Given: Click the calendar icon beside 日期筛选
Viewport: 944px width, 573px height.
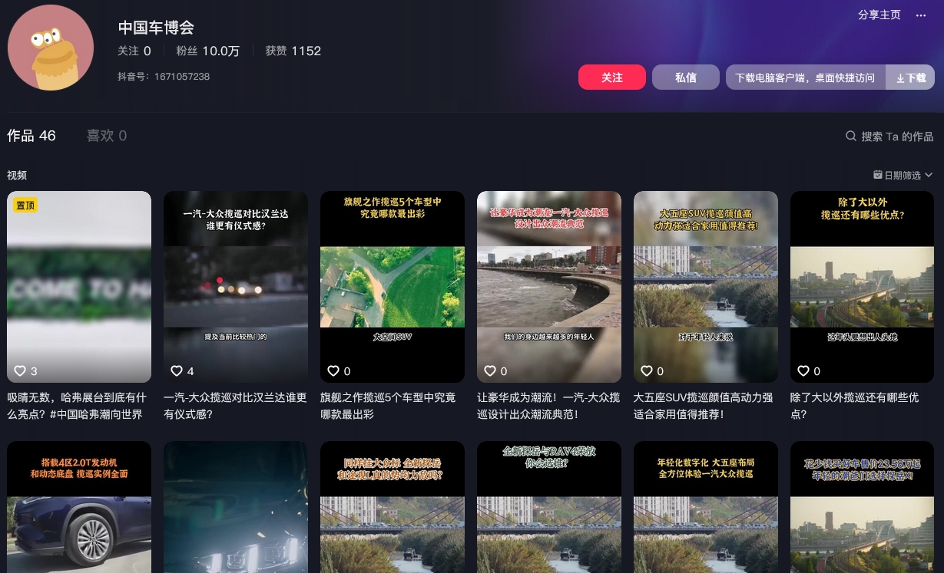Looking at the screenshot, I should pyautogui.click(x=878, y=175).
